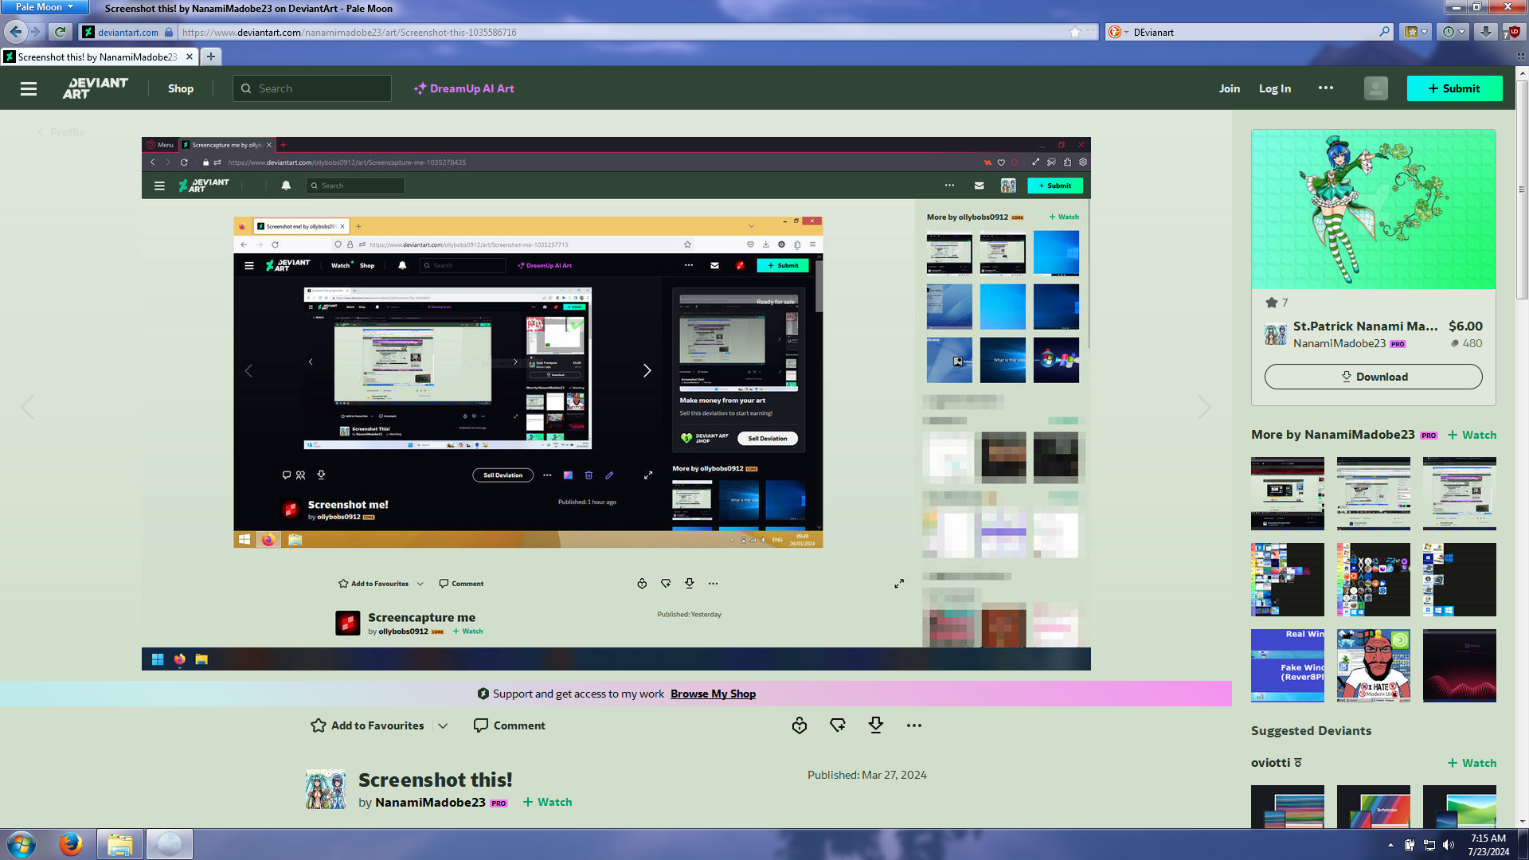Screen dimensions: 1529x860
Task: Click the Comment button
Action: pyautogui.click(x=510, y=725)
